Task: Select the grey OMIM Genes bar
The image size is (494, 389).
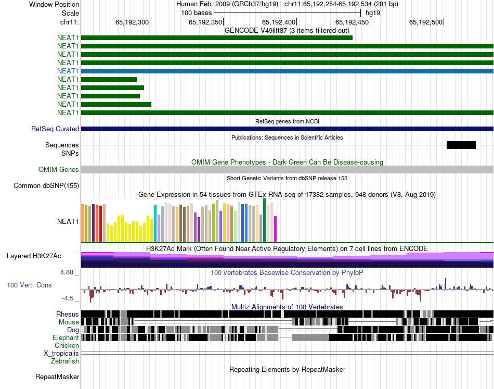Action: pos(287,169)
